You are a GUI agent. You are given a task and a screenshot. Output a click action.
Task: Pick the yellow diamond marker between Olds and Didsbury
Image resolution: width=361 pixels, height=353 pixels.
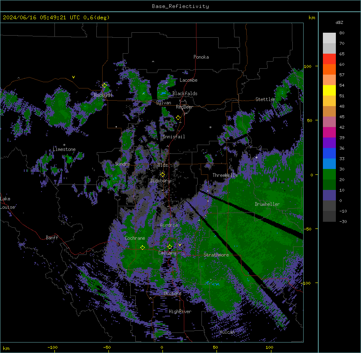162,174
